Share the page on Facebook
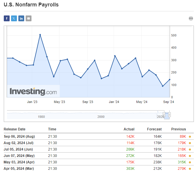 [7, 18]
